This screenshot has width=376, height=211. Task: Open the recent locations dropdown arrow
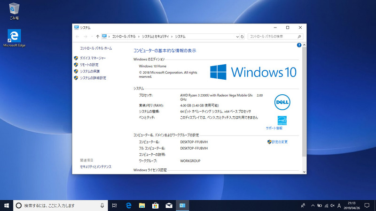[92, 37]
